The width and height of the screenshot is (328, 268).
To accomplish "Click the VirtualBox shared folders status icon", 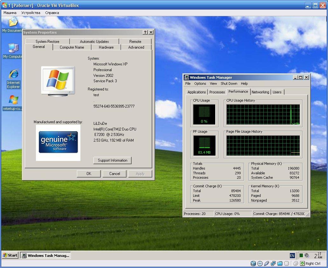I will click(x=280, y=264).
